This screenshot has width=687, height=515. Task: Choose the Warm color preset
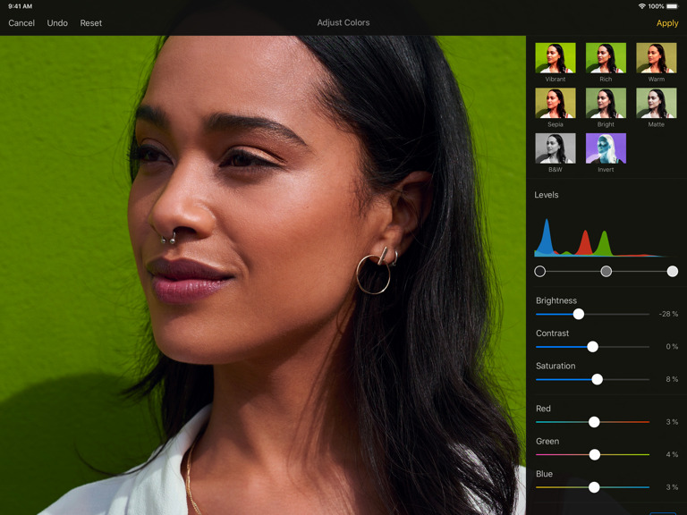tap(656, 58)
